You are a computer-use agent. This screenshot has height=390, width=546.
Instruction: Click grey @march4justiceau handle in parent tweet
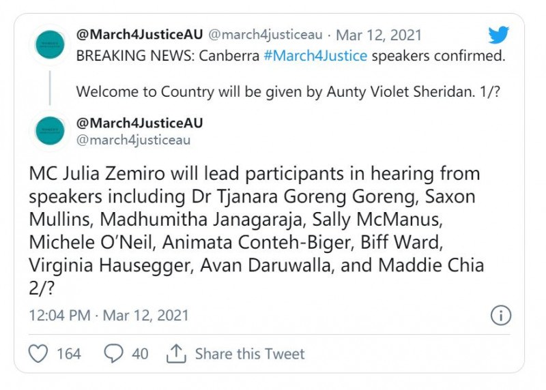[265, 35]
